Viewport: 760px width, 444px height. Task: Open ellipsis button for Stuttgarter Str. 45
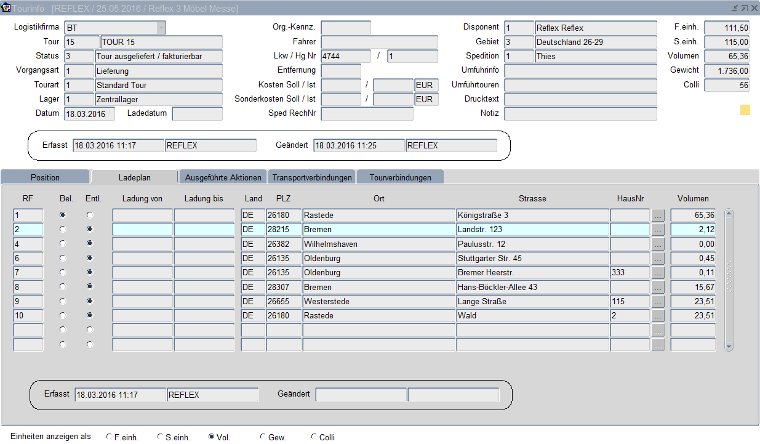pos(658,259)
